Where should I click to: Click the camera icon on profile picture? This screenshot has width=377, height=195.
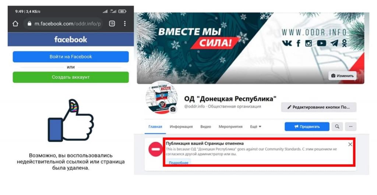(173, 109)
